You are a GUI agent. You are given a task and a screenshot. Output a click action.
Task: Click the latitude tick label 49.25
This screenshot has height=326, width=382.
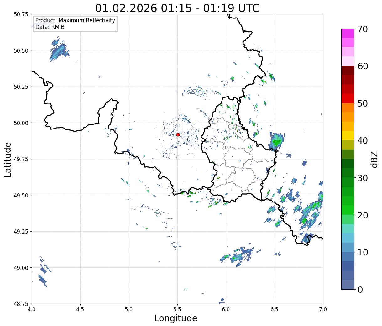pyautogui.click(x=21, y=232)
